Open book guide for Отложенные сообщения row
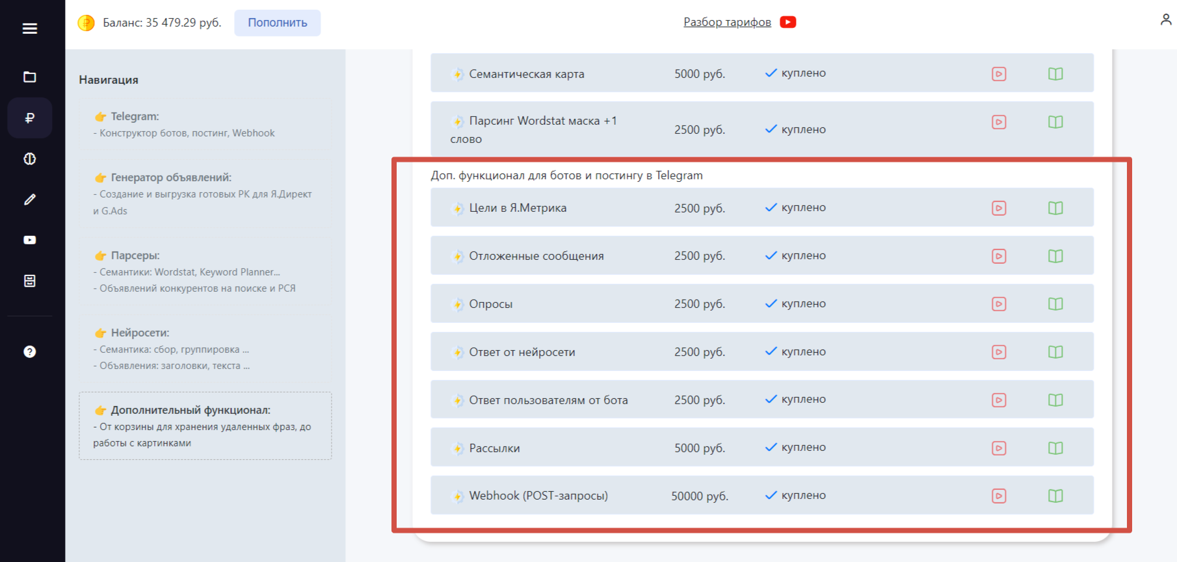 click(1055, 256)
